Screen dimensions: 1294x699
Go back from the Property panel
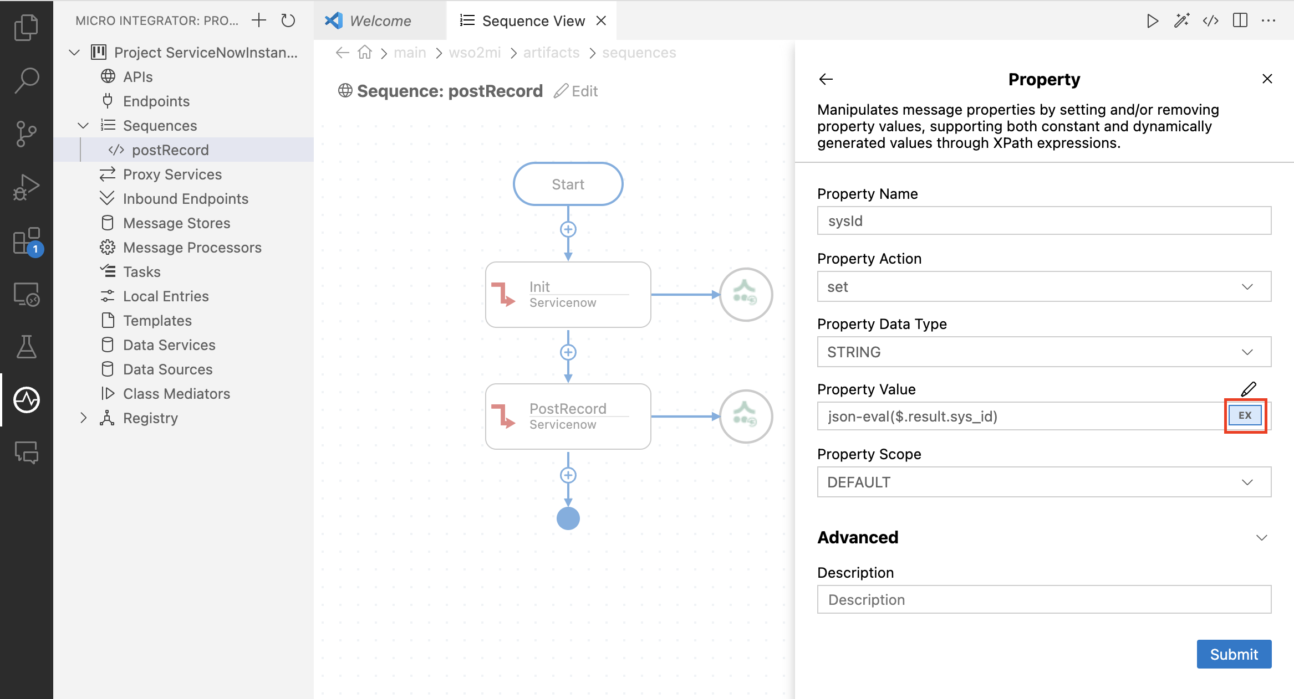pos(826,79)
